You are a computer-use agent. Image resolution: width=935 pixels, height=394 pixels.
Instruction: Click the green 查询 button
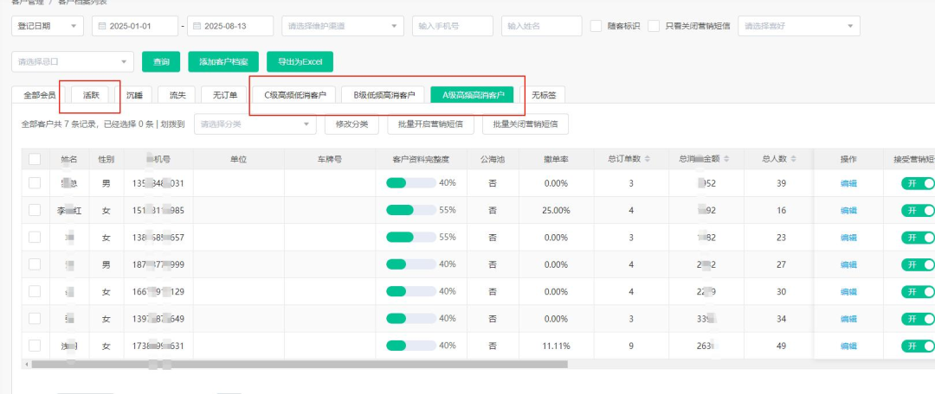161,61
